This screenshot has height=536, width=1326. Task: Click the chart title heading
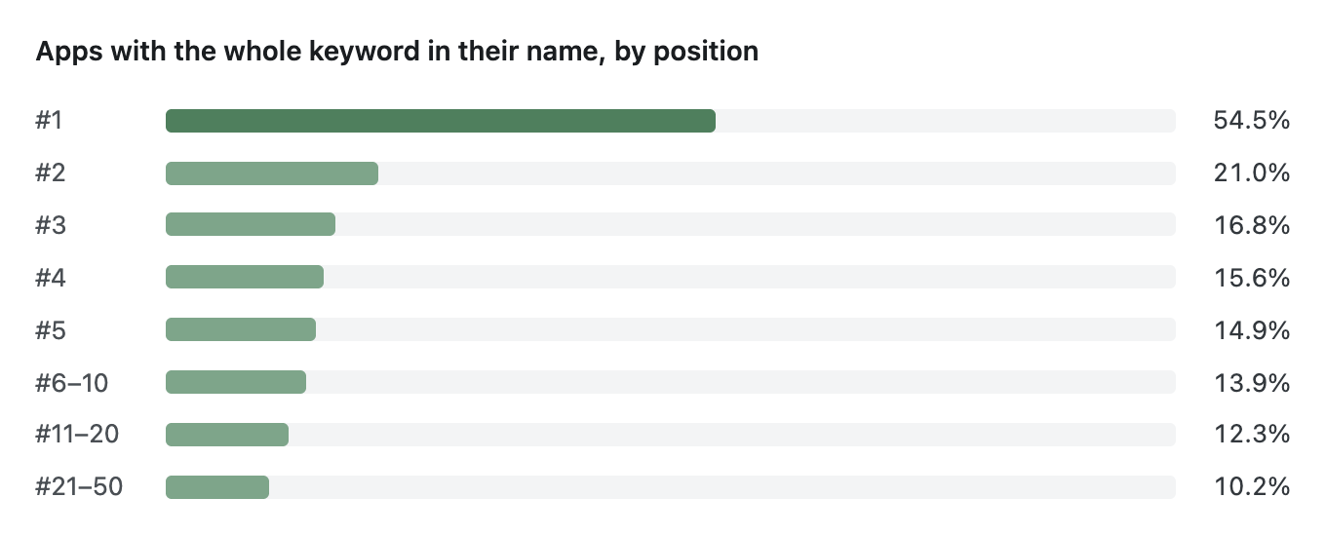(397, 52)
